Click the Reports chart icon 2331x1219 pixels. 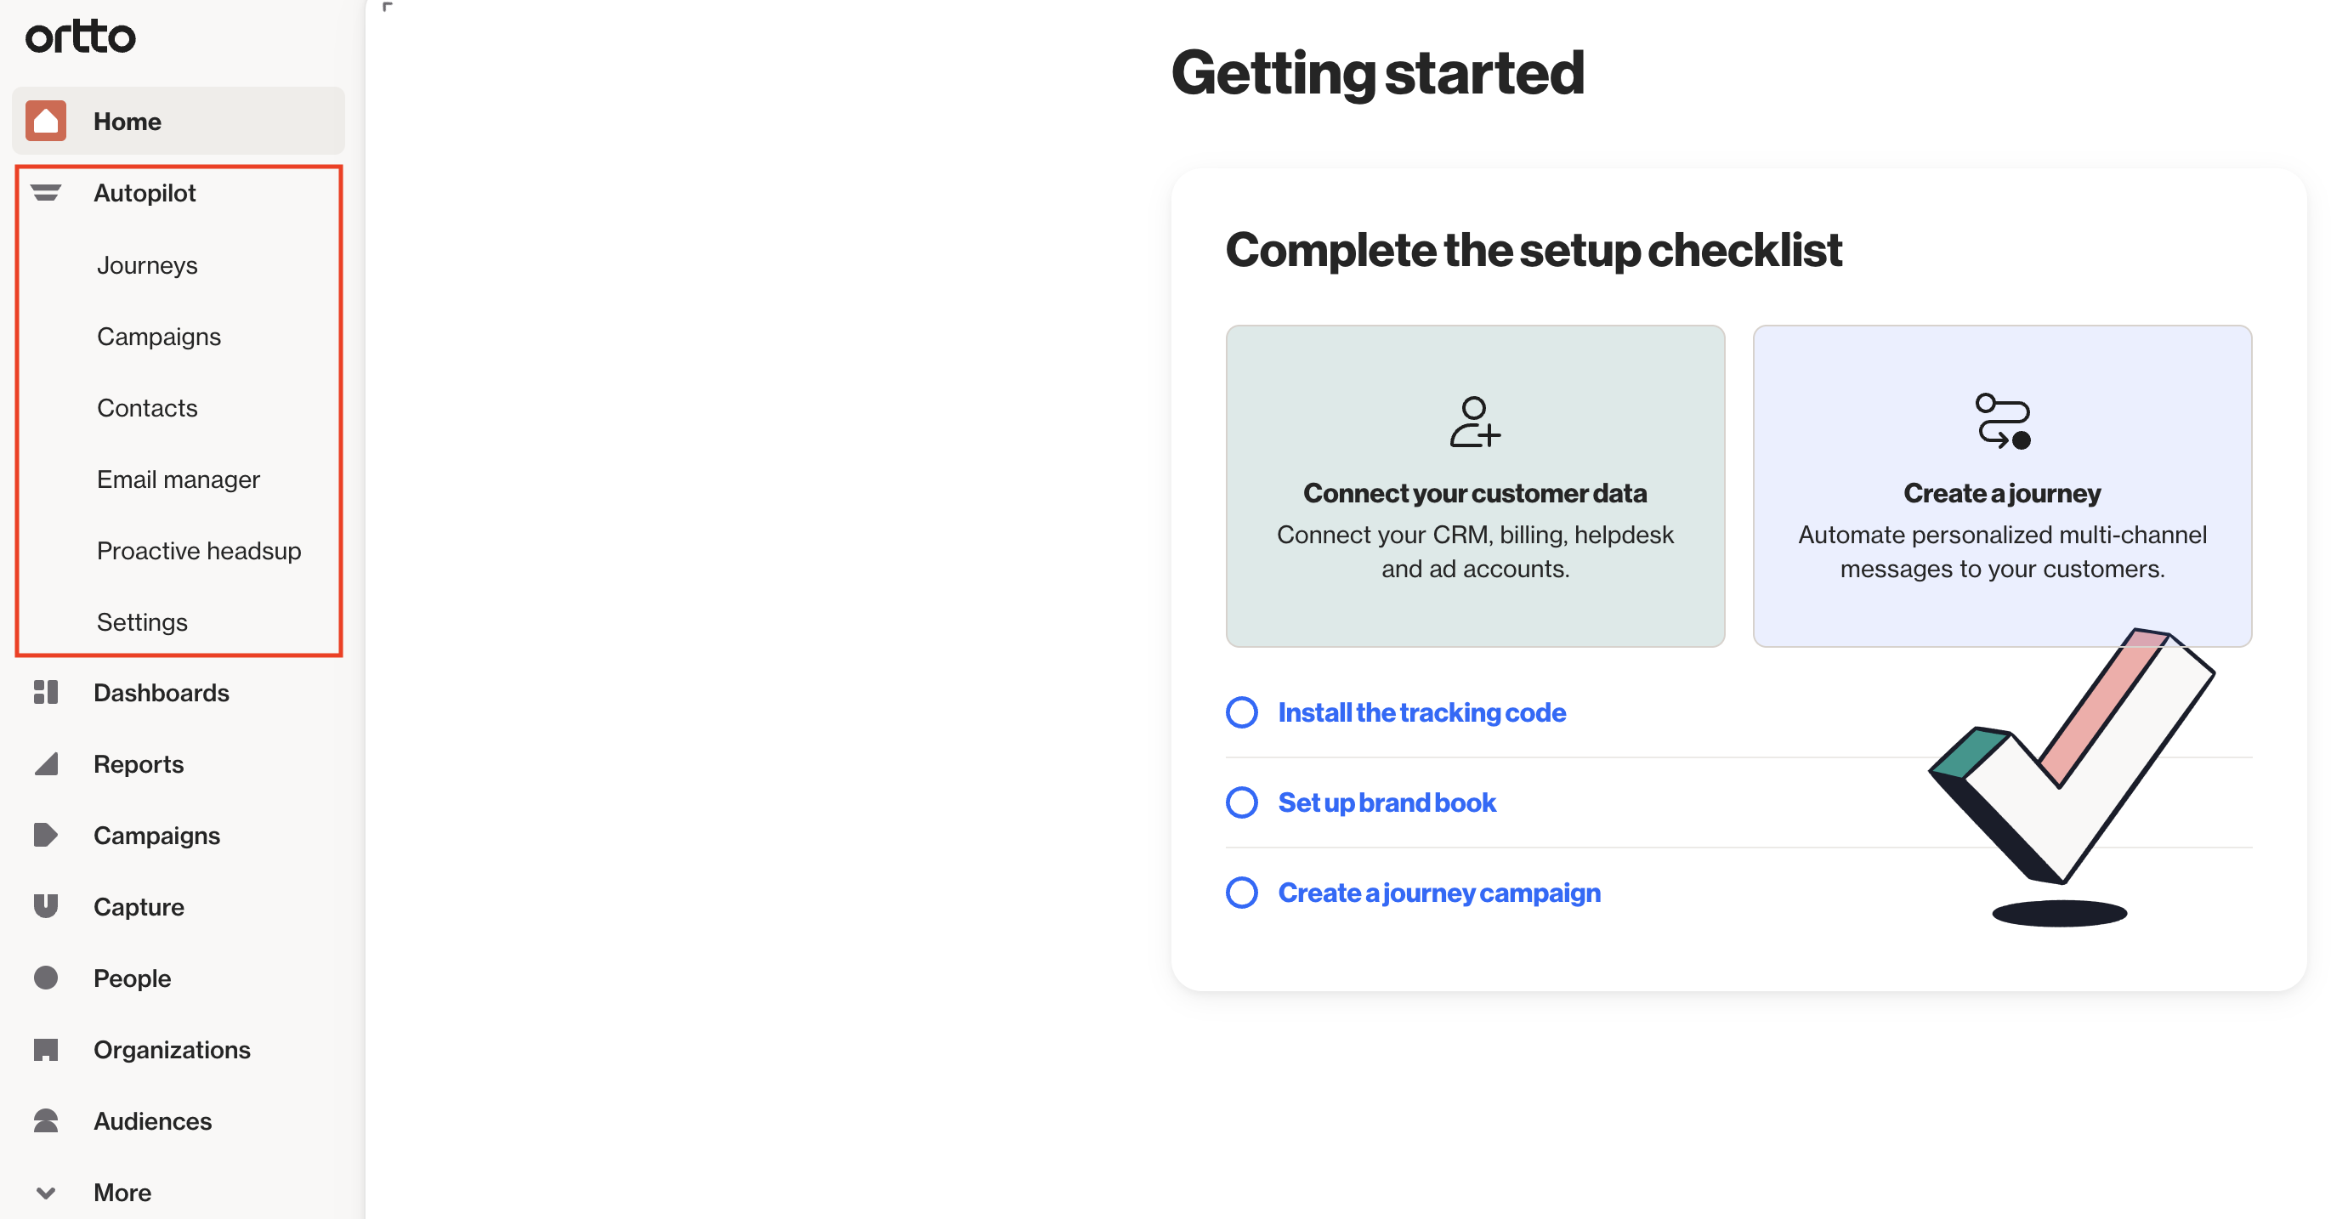pyautogui.click(x=45, y=764)
